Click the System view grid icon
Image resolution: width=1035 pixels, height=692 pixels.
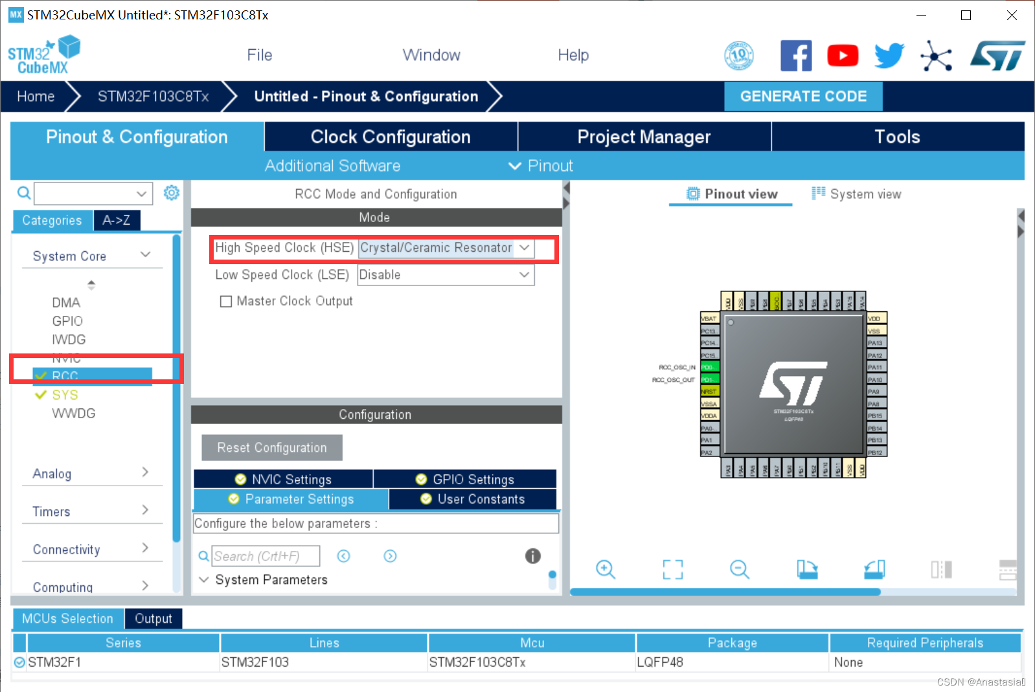point(819,193)
